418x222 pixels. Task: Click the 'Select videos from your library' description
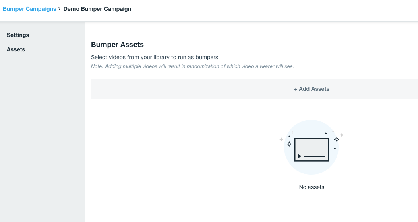[x=155, y=57]
